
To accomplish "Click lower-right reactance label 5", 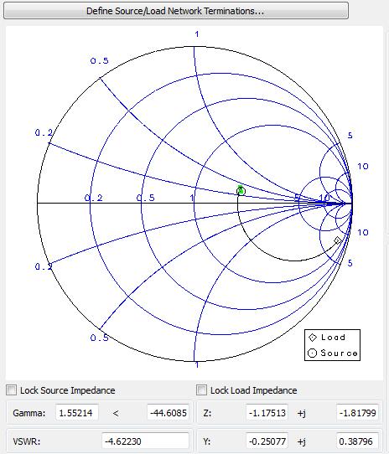I will tap(350, 263).
